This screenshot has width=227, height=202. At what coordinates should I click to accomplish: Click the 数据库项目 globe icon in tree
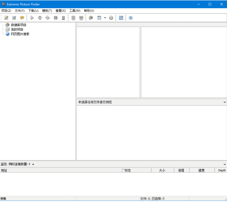7,25
